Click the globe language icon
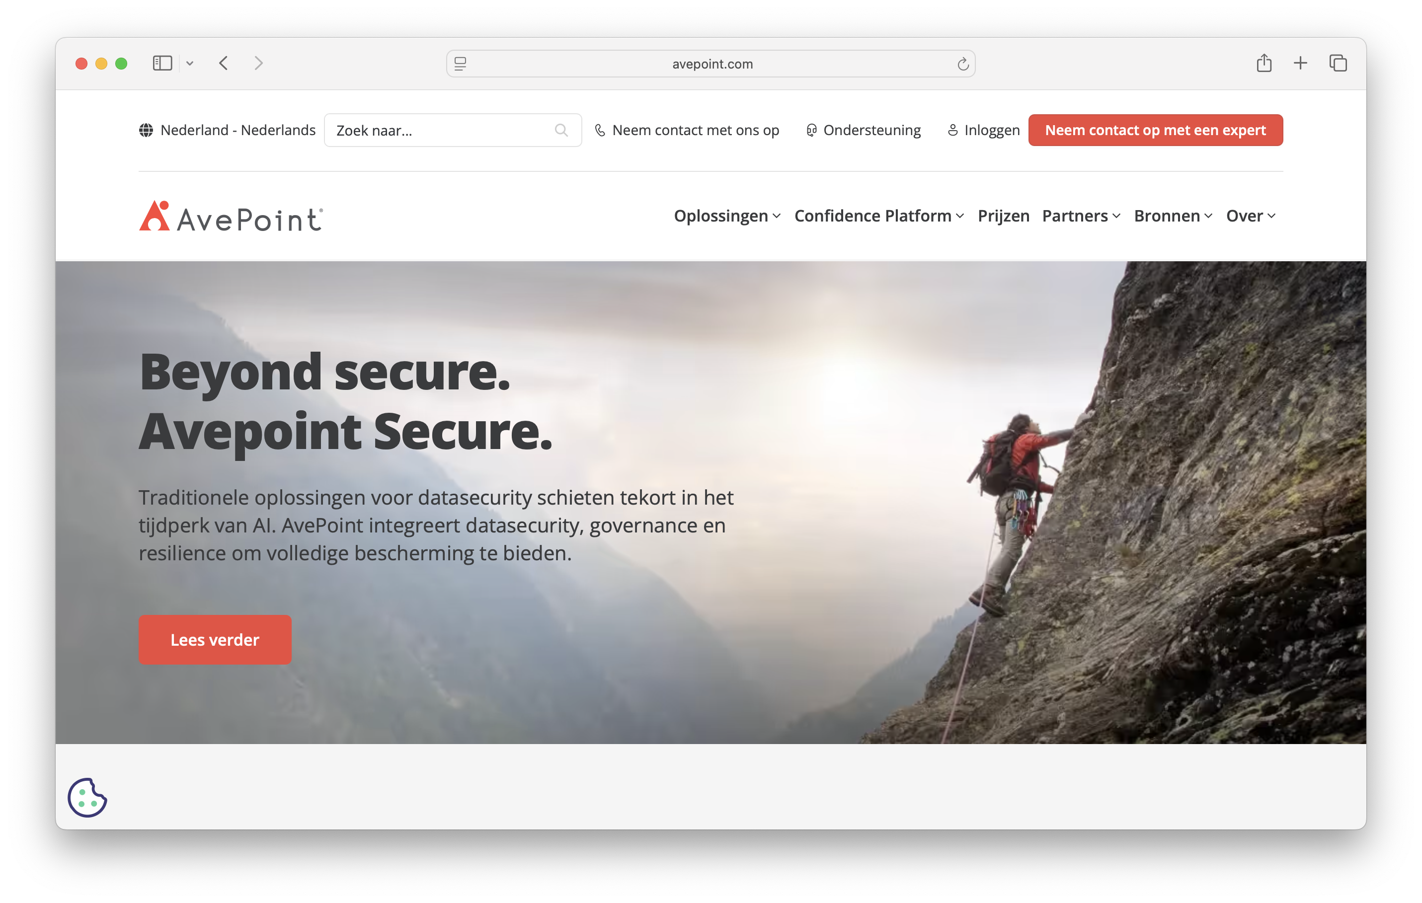 [146, 130]
